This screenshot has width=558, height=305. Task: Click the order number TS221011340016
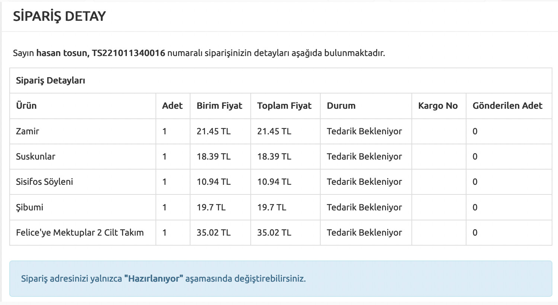pyautogui.click(x=128, y=53)
